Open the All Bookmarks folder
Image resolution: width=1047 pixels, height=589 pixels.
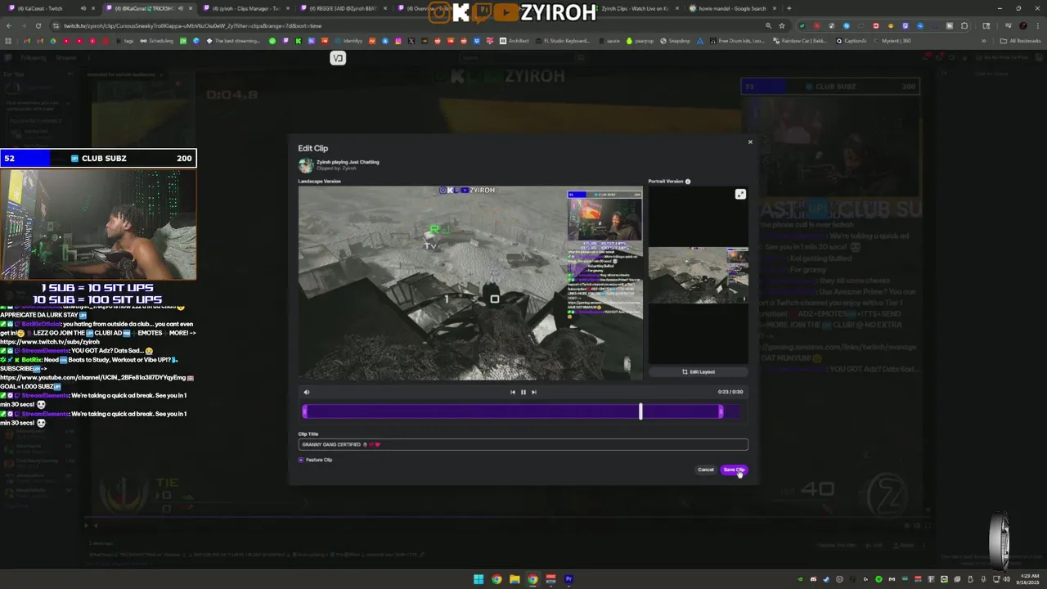click(x=1021, y=40)
